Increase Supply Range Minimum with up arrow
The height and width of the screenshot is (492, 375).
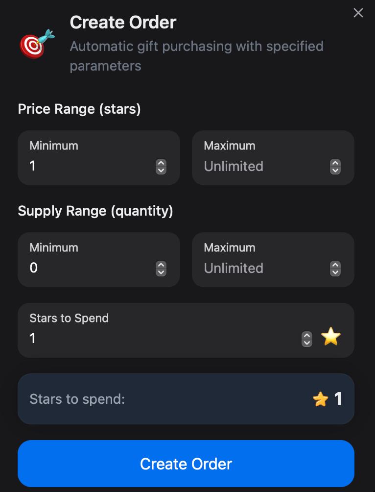click(x=161, y=265)
